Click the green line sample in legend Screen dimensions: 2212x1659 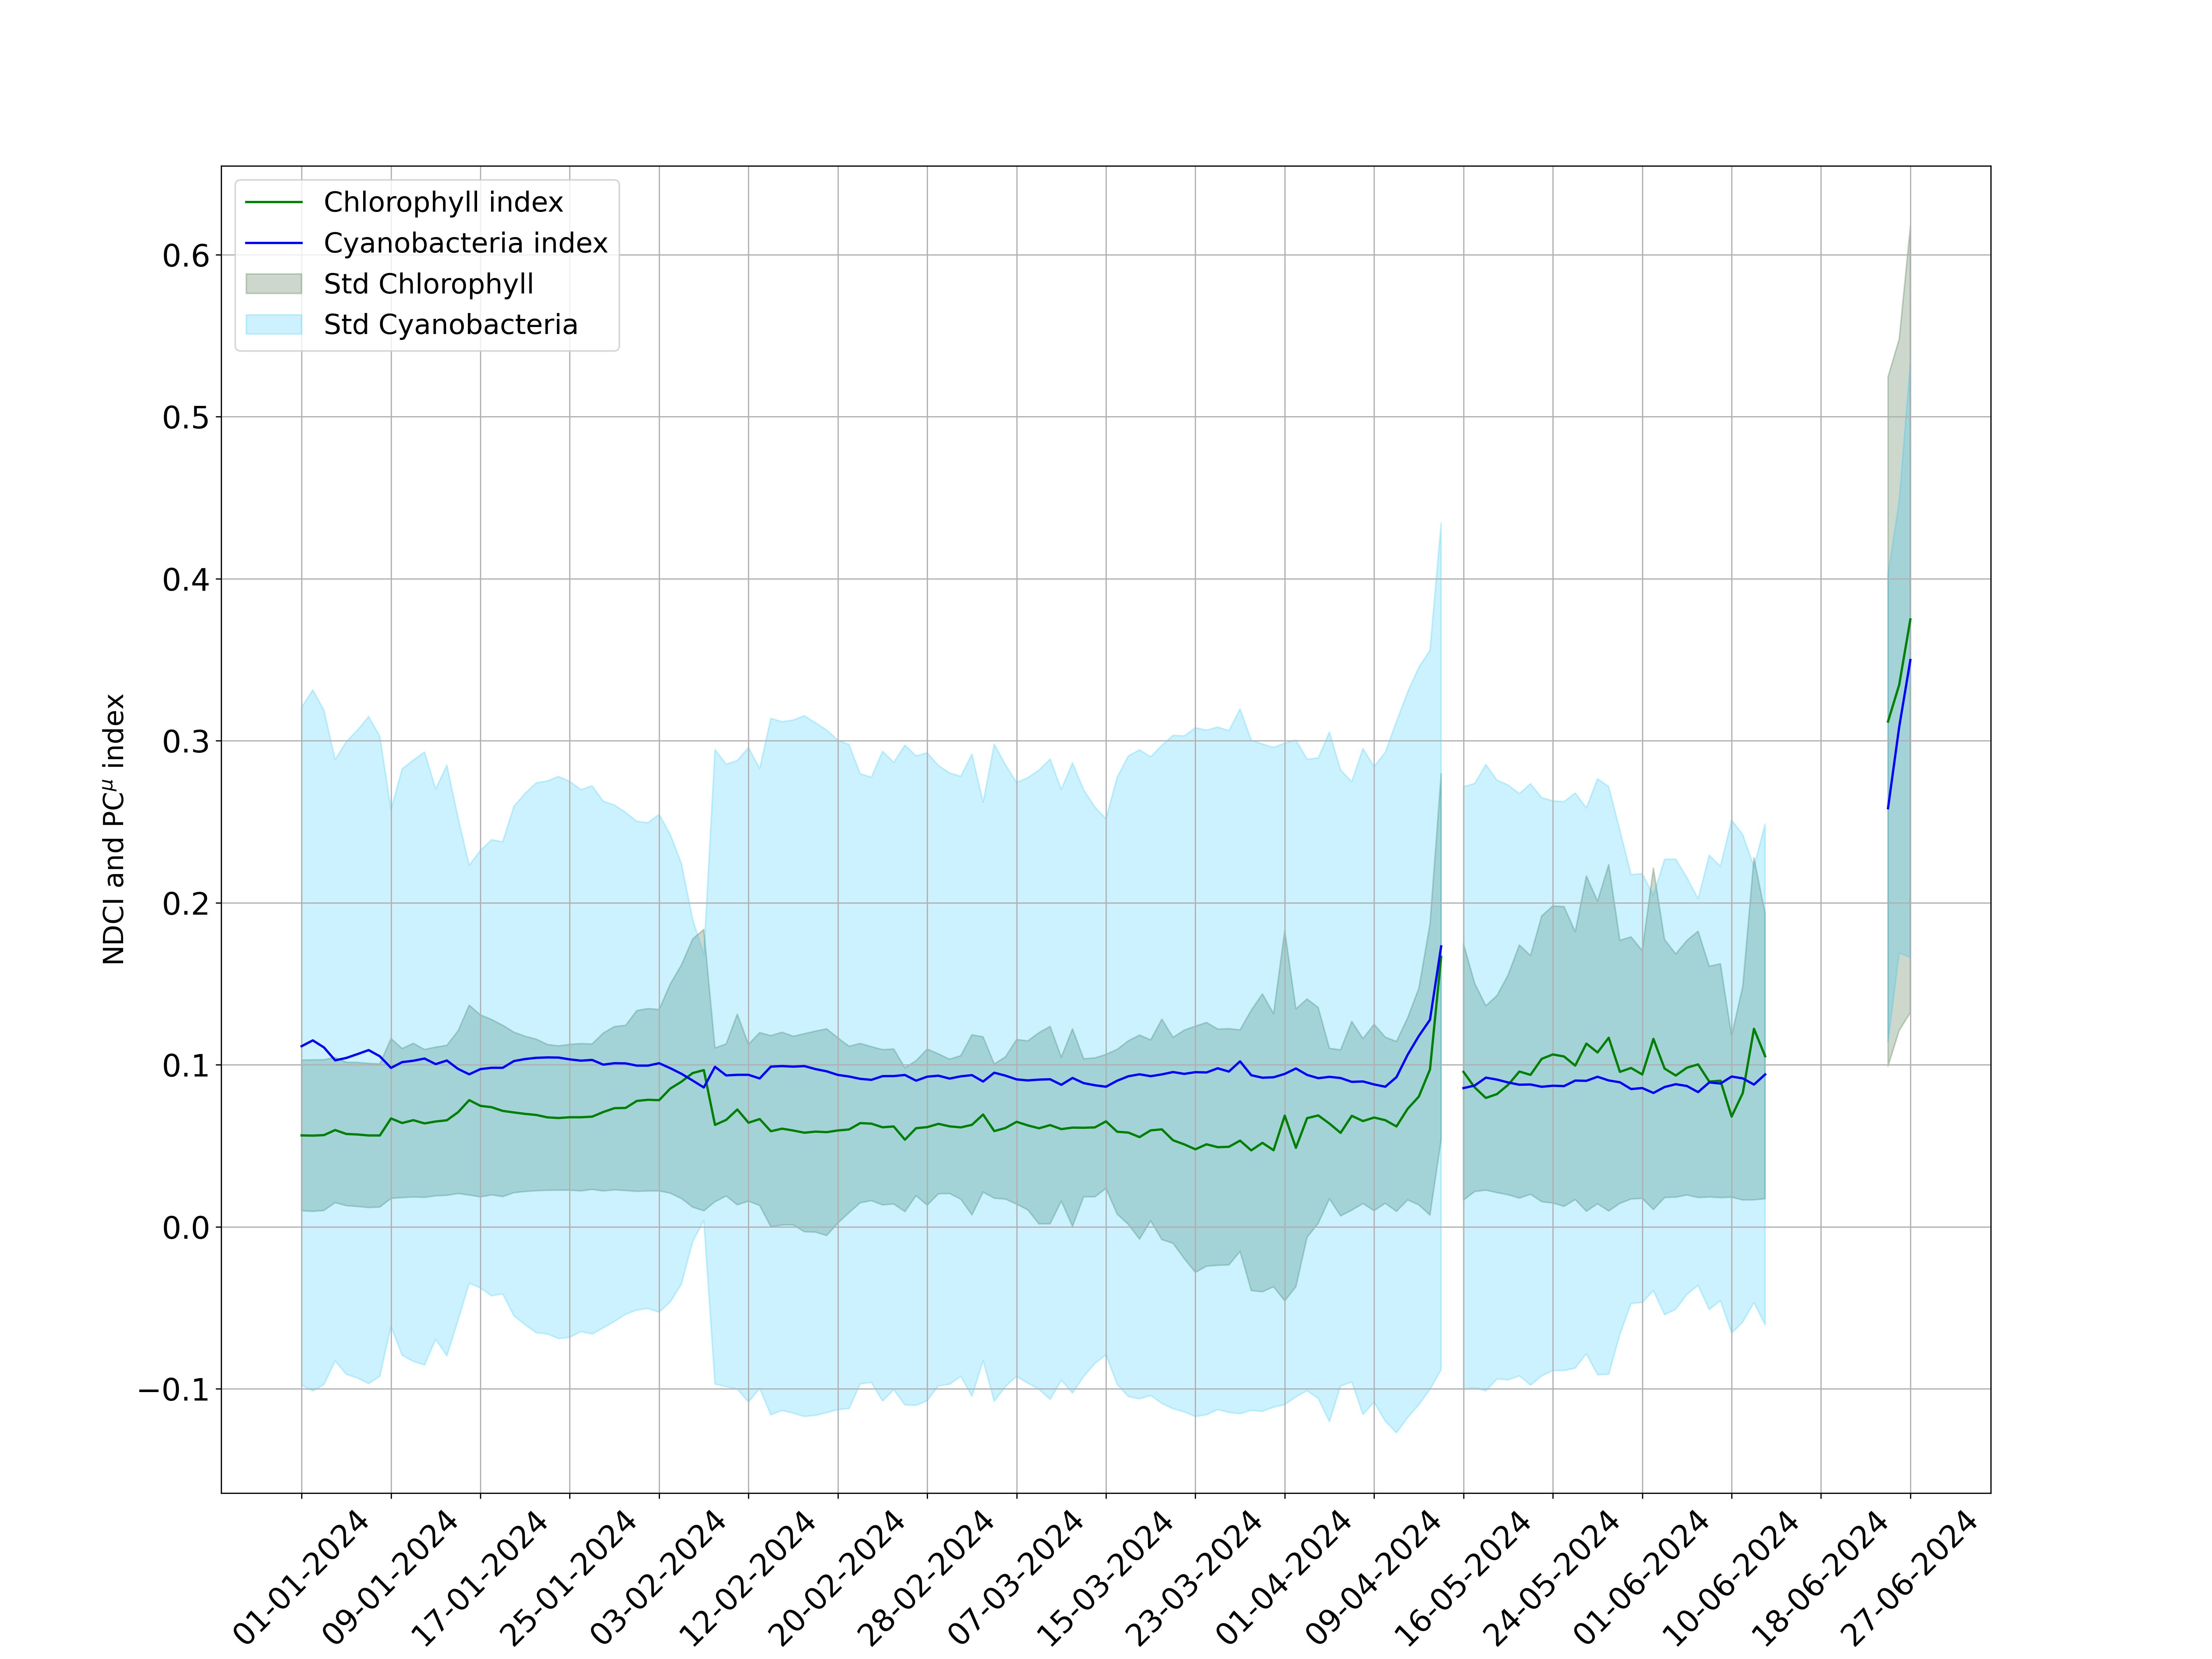click(x=274, y=202)
